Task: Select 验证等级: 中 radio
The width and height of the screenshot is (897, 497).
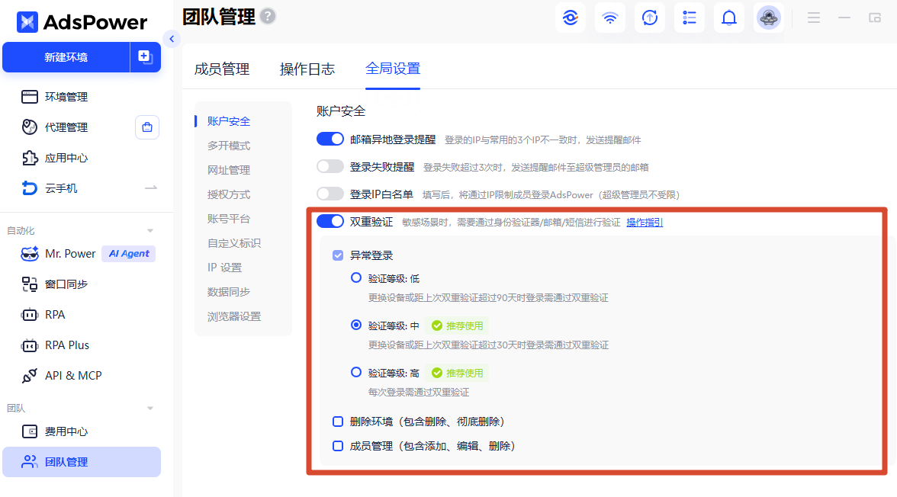Action: 355,325
